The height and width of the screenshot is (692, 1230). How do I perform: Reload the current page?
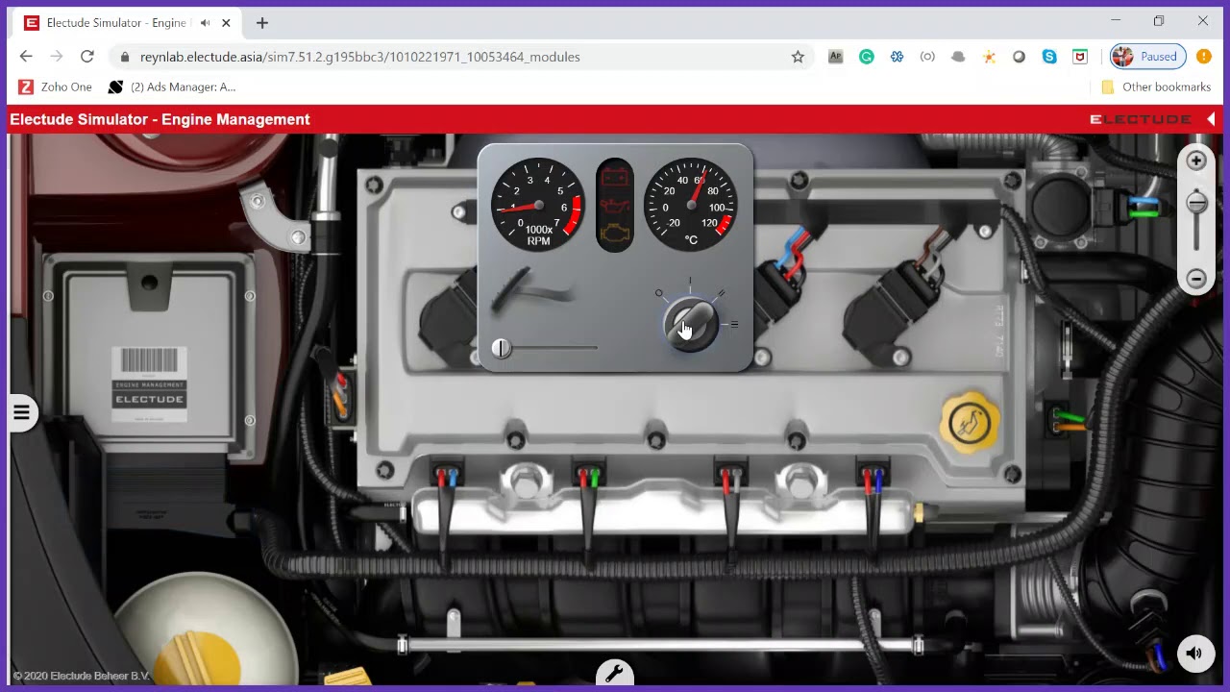(87, 57)
